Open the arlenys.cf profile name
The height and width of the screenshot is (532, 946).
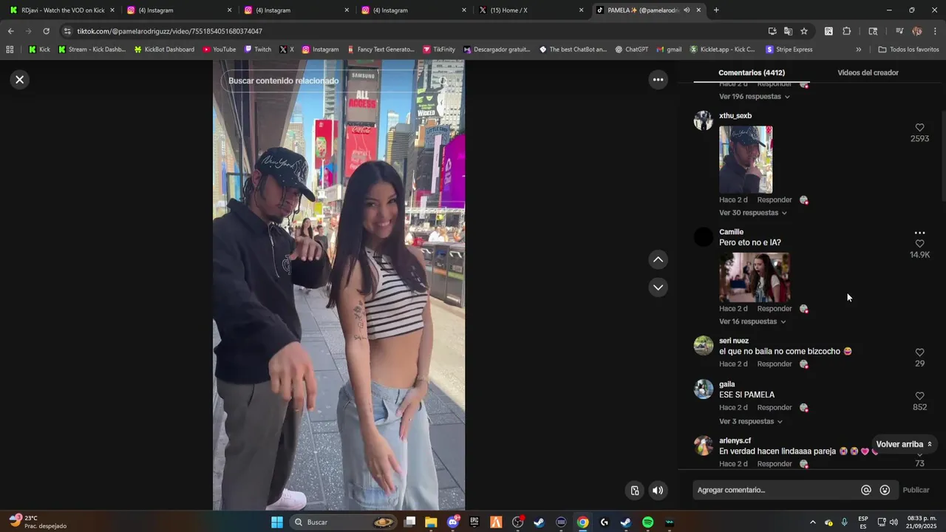(x=735, y=441)
